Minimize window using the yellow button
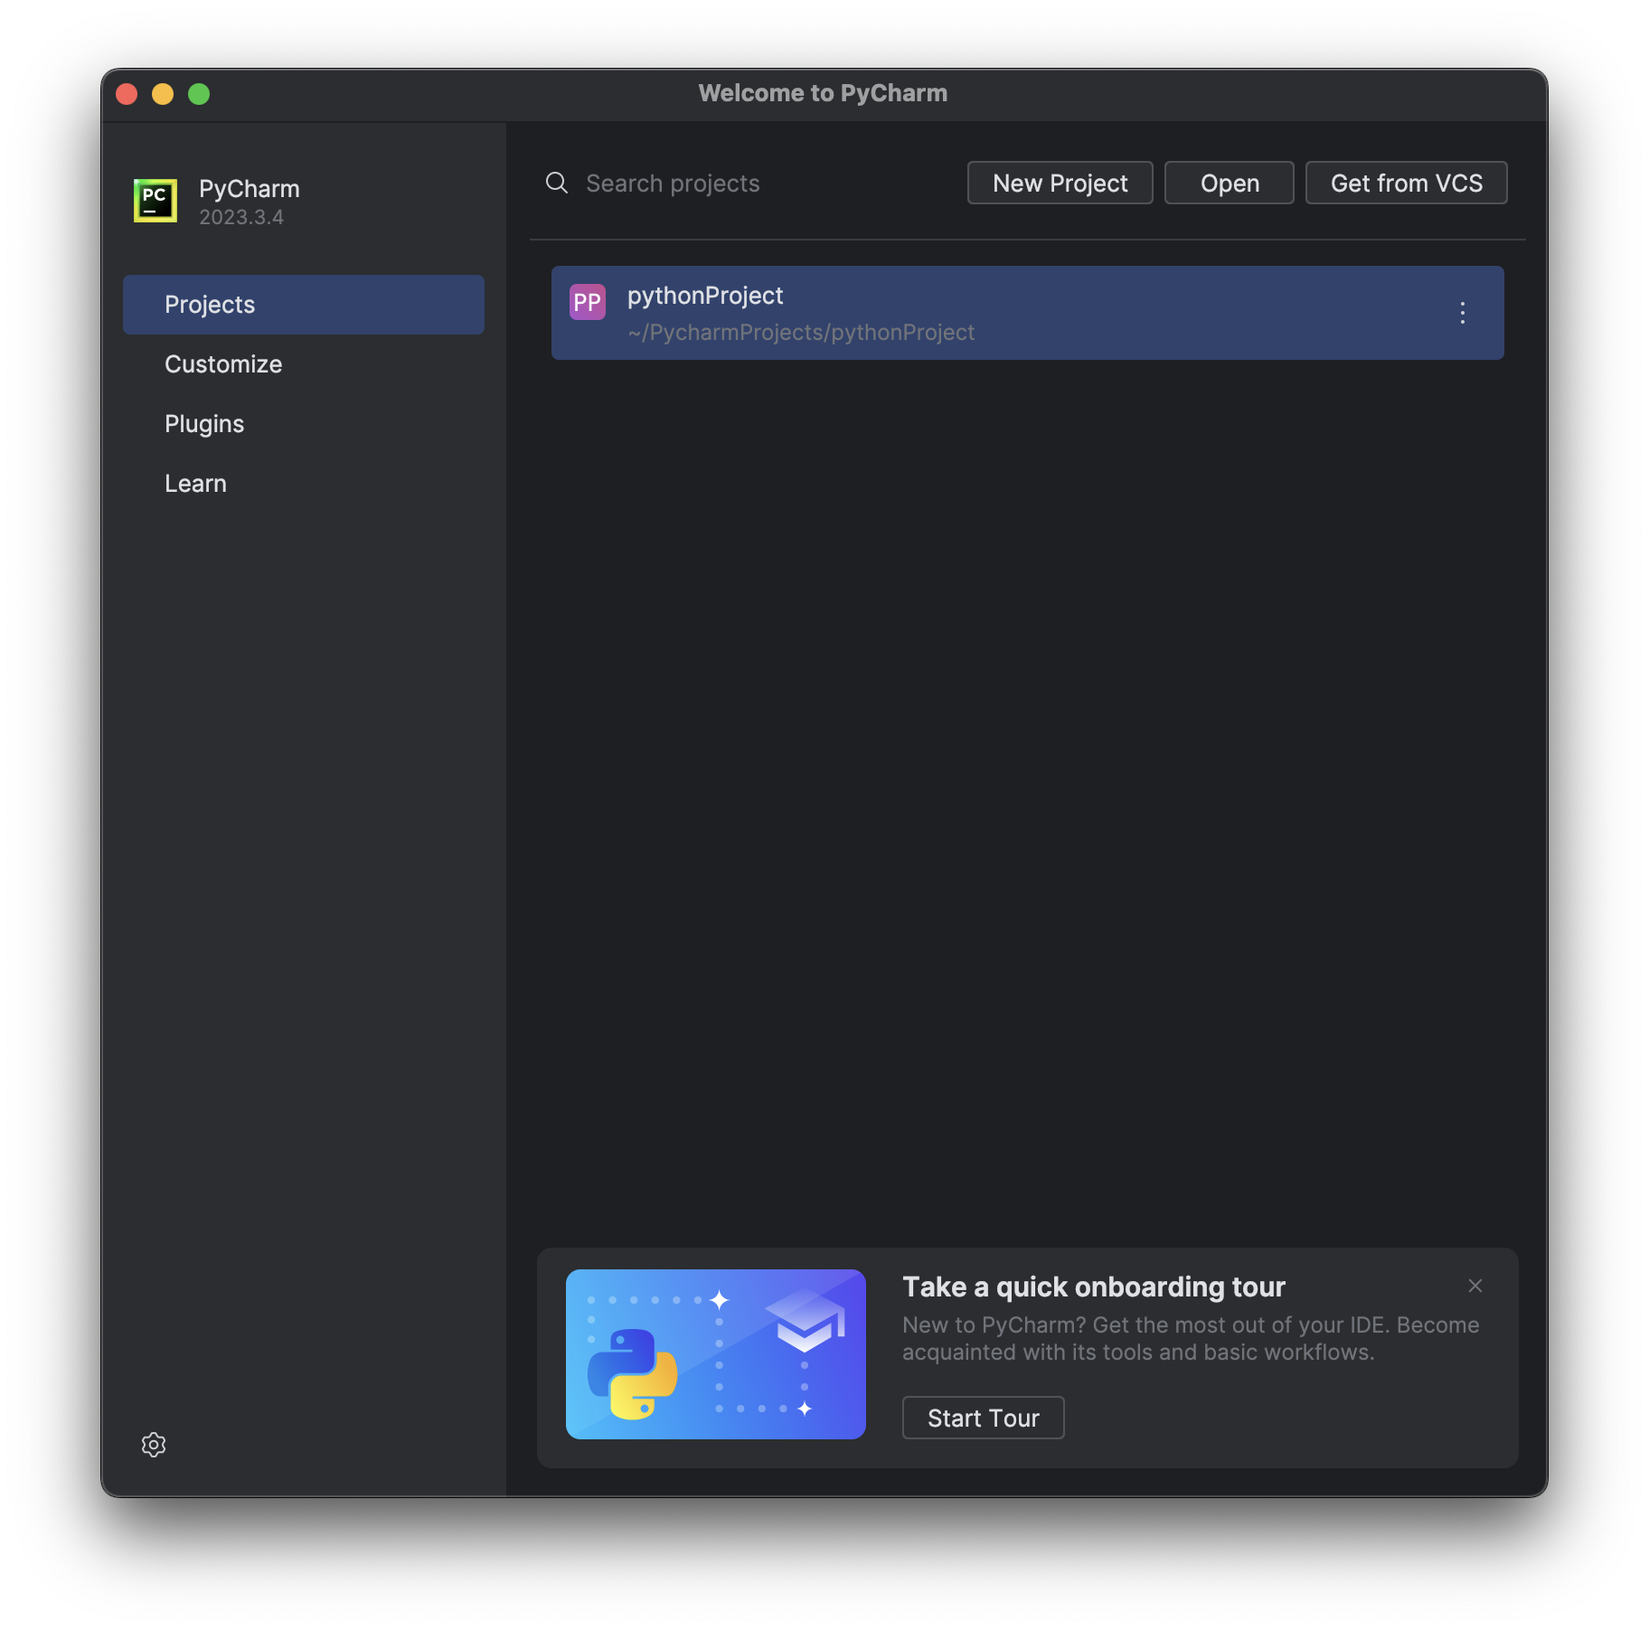 [163, 94]
